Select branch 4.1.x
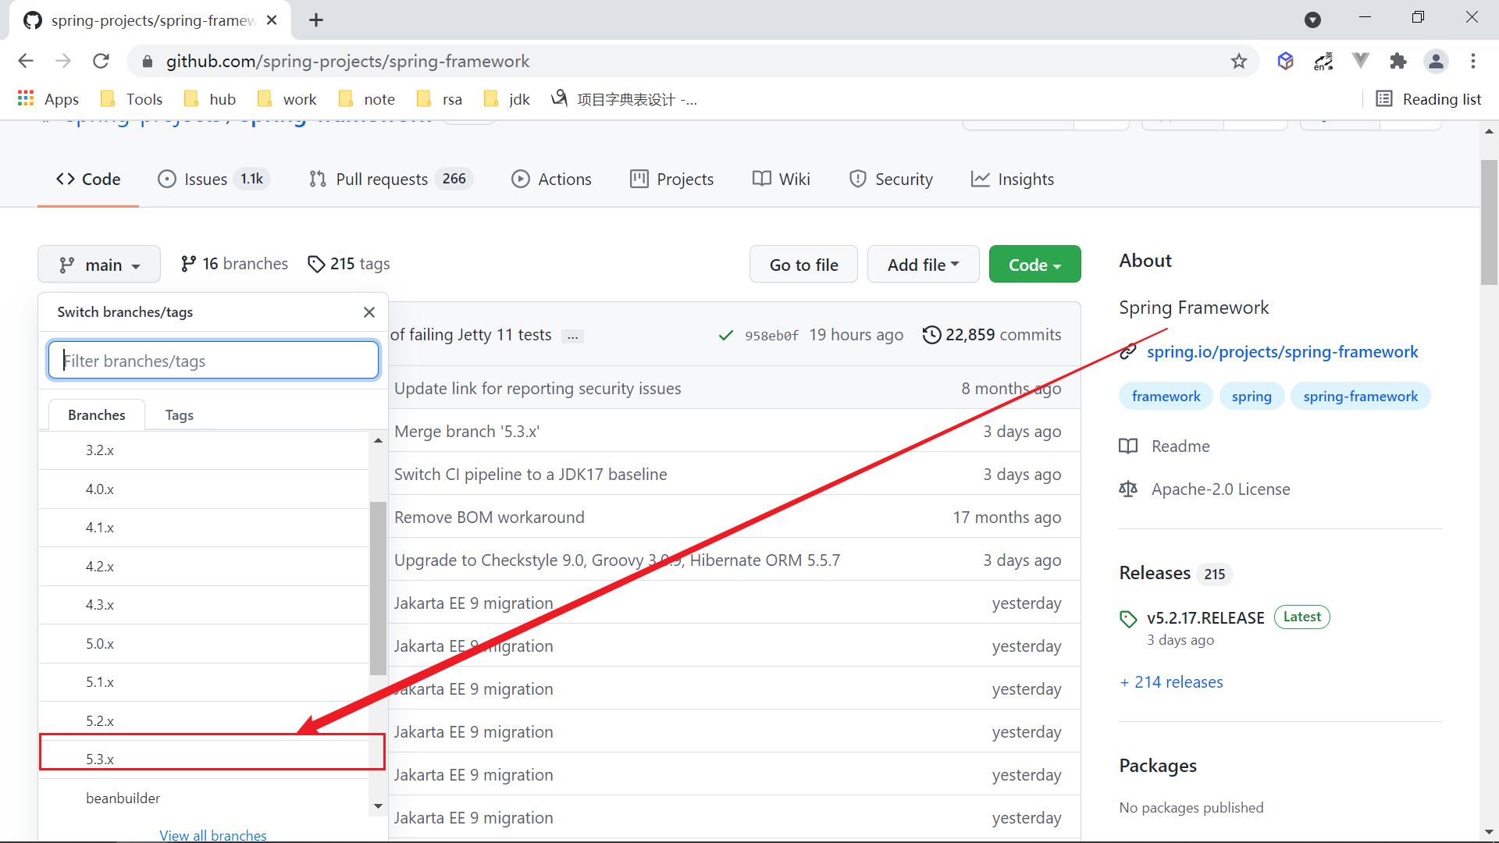 [x=204, y=528]
